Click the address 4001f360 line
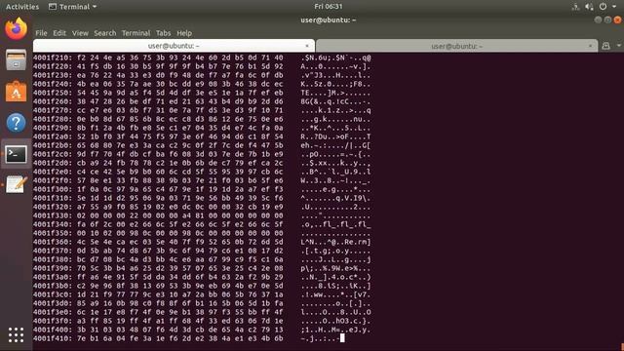The height and width of the screenshot is (351, 624). click(202, 242)
